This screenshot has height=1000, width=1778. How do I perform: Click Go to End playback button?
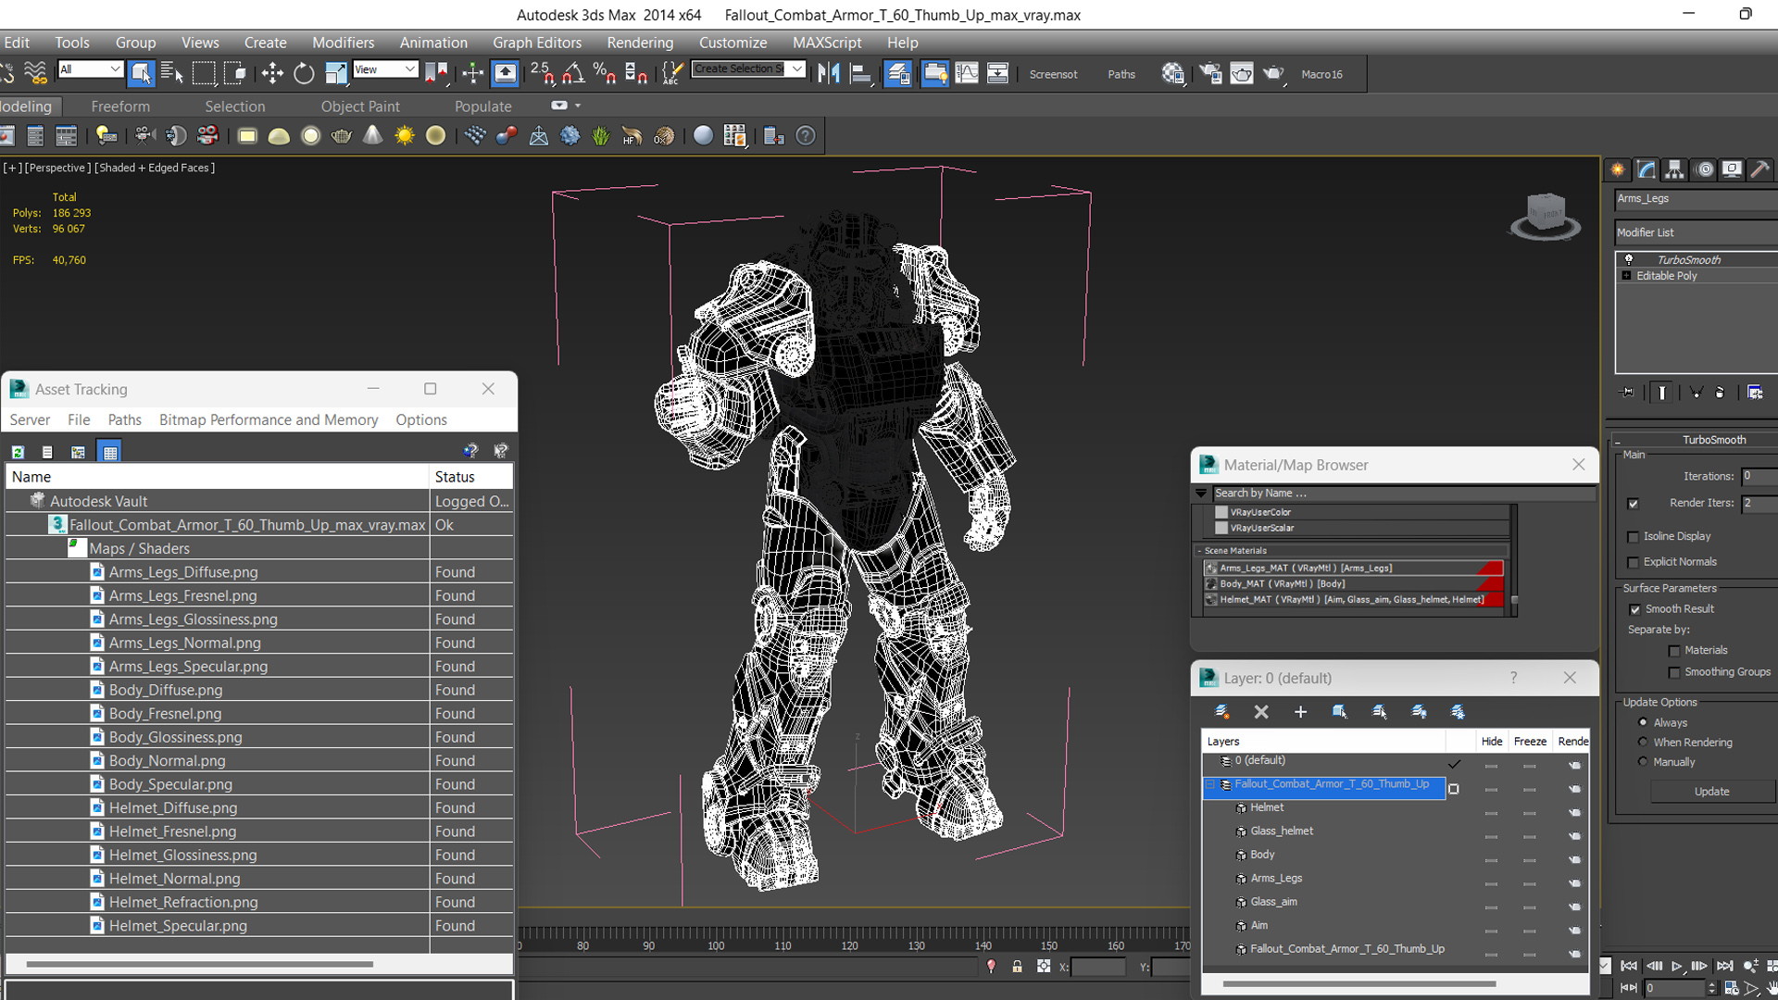(x=1724, y=966)
